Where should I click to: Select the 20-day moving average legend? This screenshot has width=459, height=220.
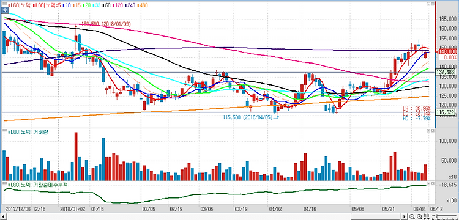tap(86, 5)
